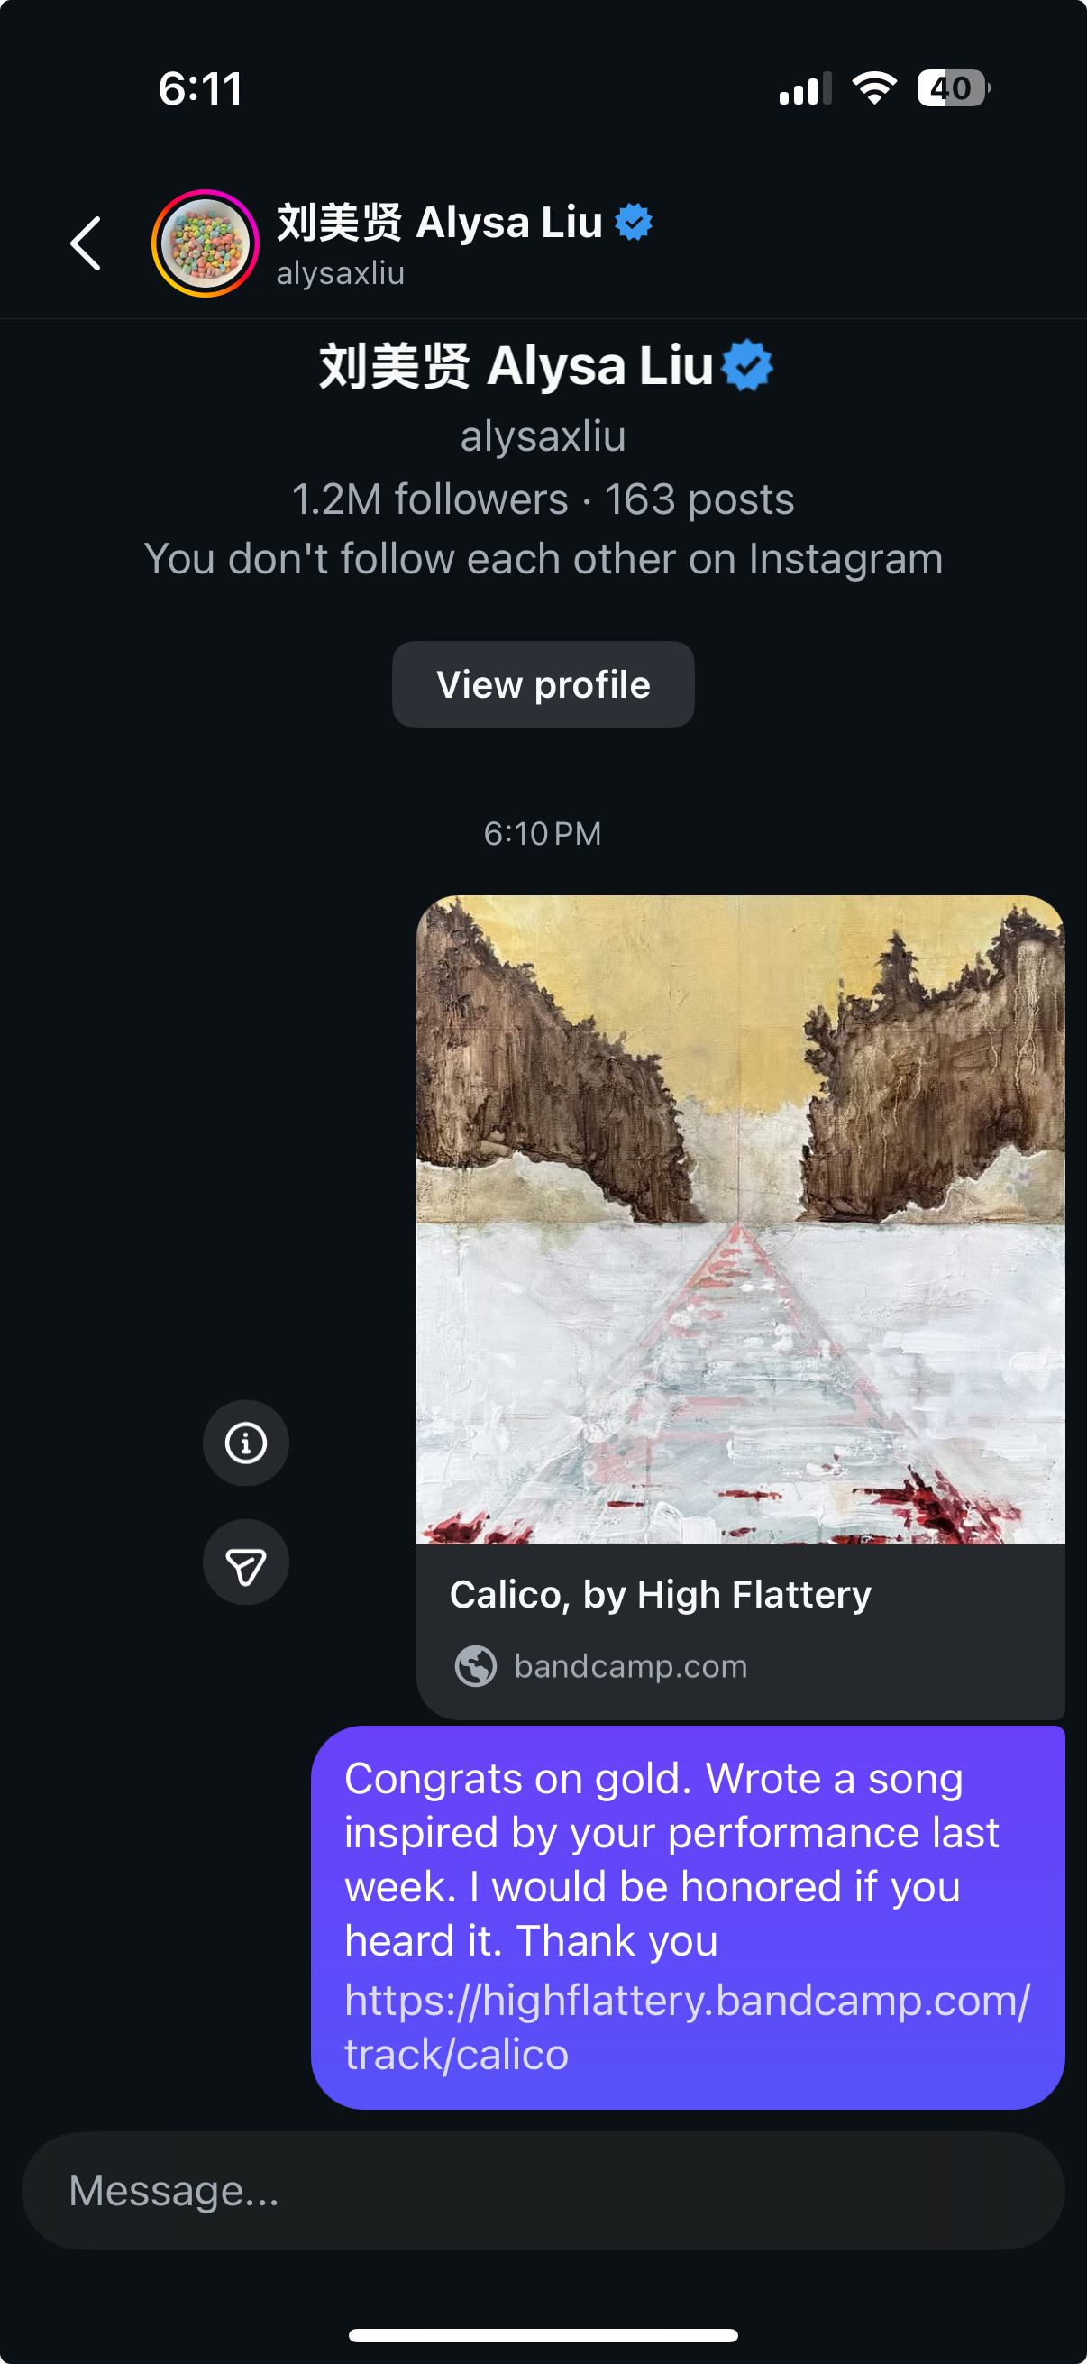The height and width of the screenshot is (2364, 1087).
Task: Open the Calico album art thumbnail
Action: pyautogui.click(x=740, y=1220)
